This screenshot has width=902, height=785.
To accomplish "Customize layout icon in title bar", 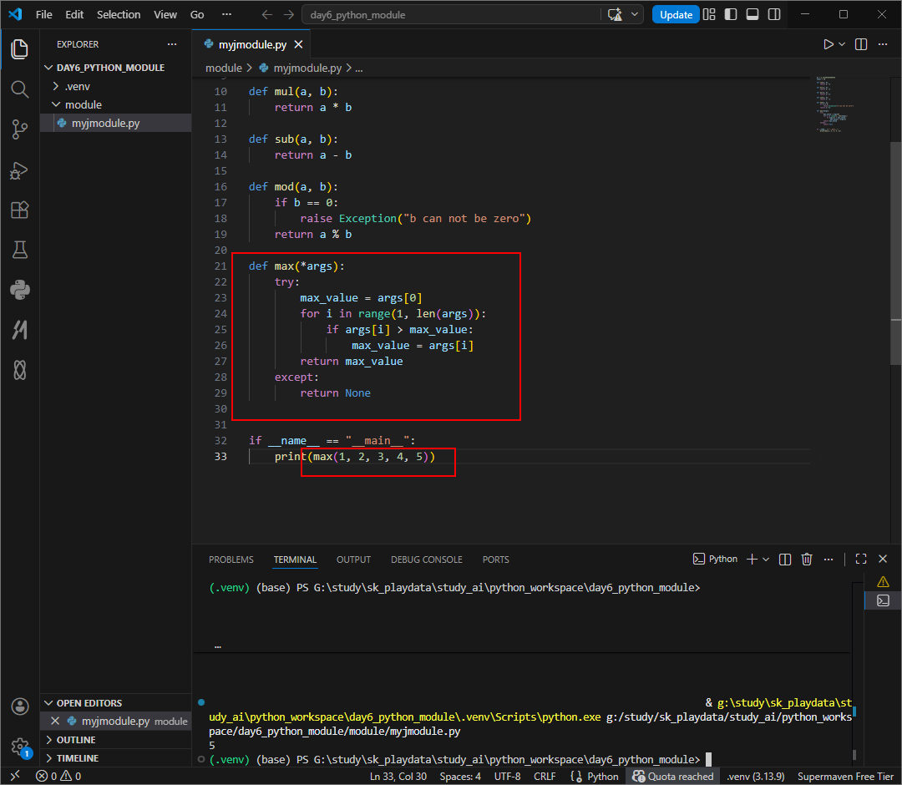I will coord(709,14).
